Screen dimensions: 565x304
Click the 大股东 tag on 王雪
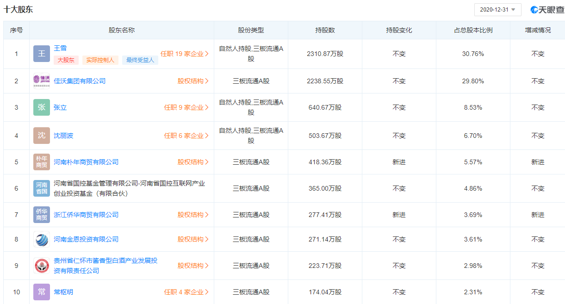(x=66, y=60)
